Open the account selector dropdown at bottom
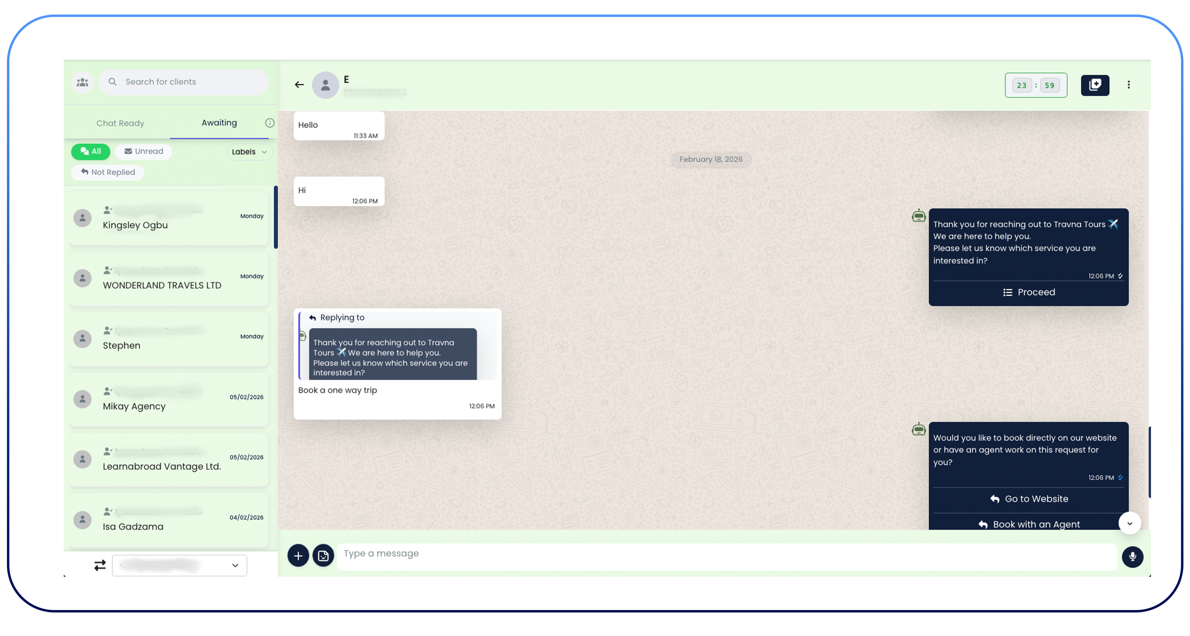The width and height of the screenshot is (1190, 636). pos(179,565)
